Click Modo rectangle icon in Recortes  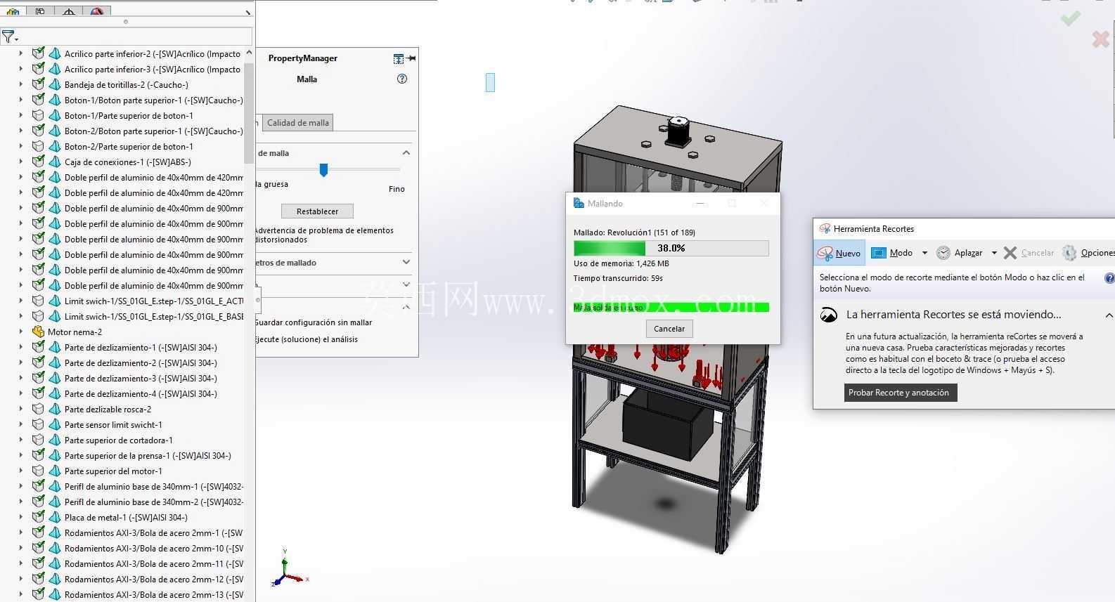pos(878,253)
